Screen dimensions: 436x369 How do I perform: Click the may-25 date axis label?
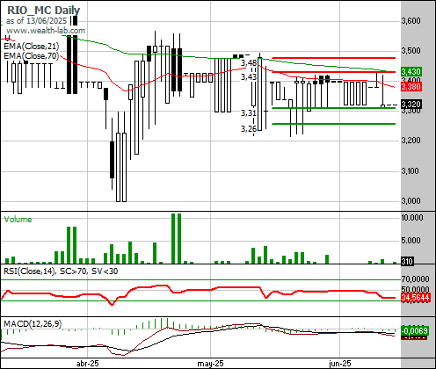pyautogui.click(x=210, y=364)
